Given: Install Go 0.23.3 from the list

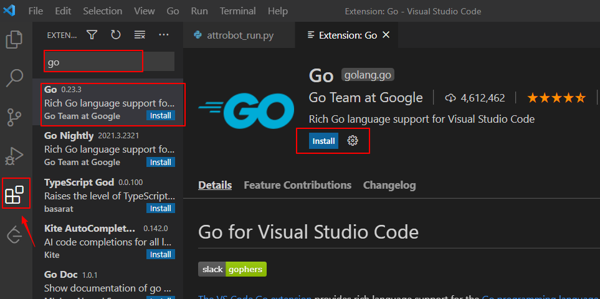Looking at the screenshot, I should [x=161, y=115].
